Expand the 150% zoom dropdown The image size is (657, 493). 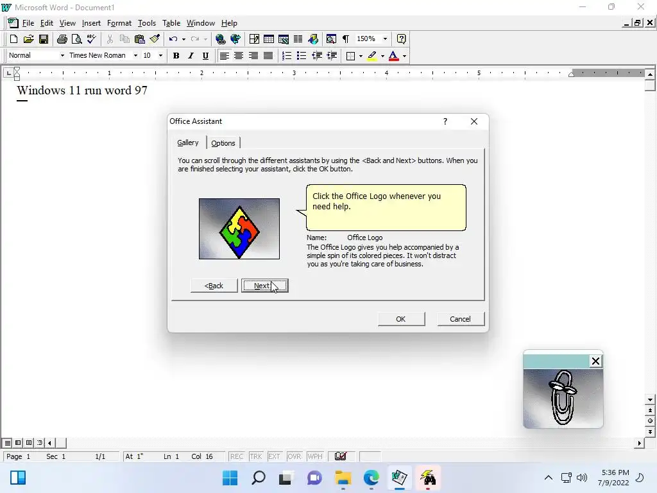[385, 39]
